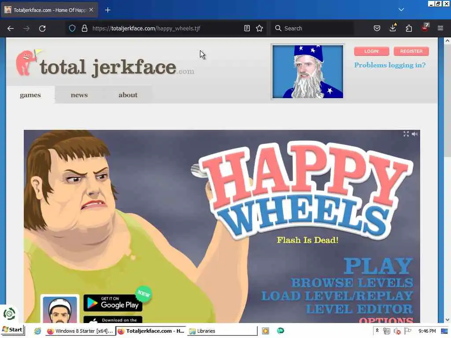The image size is (451, 338).
Task: Click the forward navigation arrow
Action: (26, 29)
